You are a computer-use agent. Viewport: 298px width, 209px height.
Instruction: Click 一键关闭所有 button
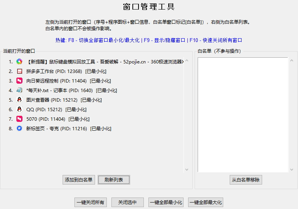(x=90, y=203)
